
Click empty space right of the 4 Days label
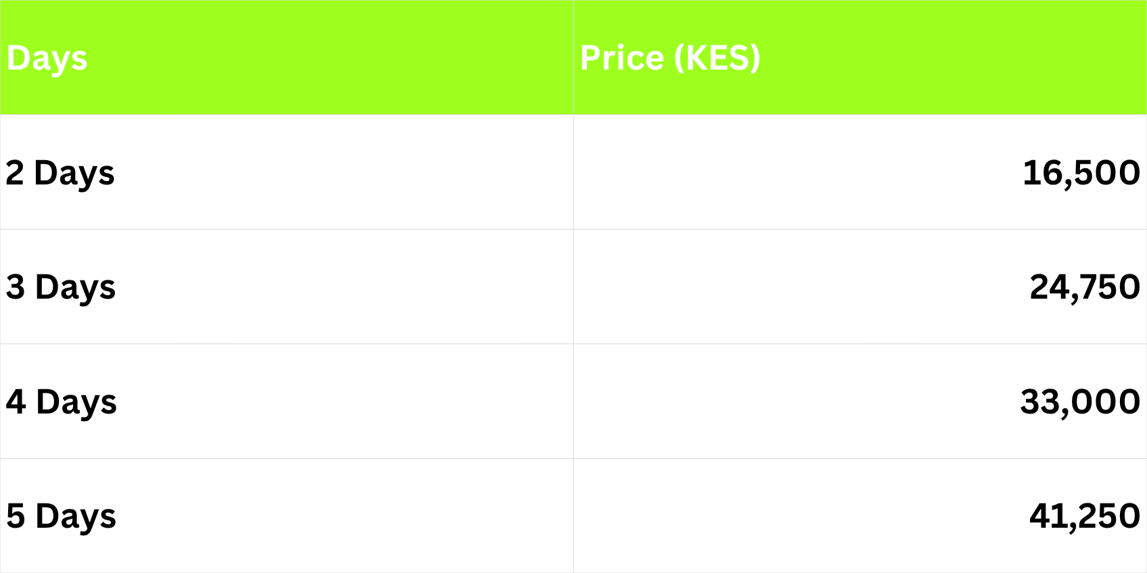(338, 402)
